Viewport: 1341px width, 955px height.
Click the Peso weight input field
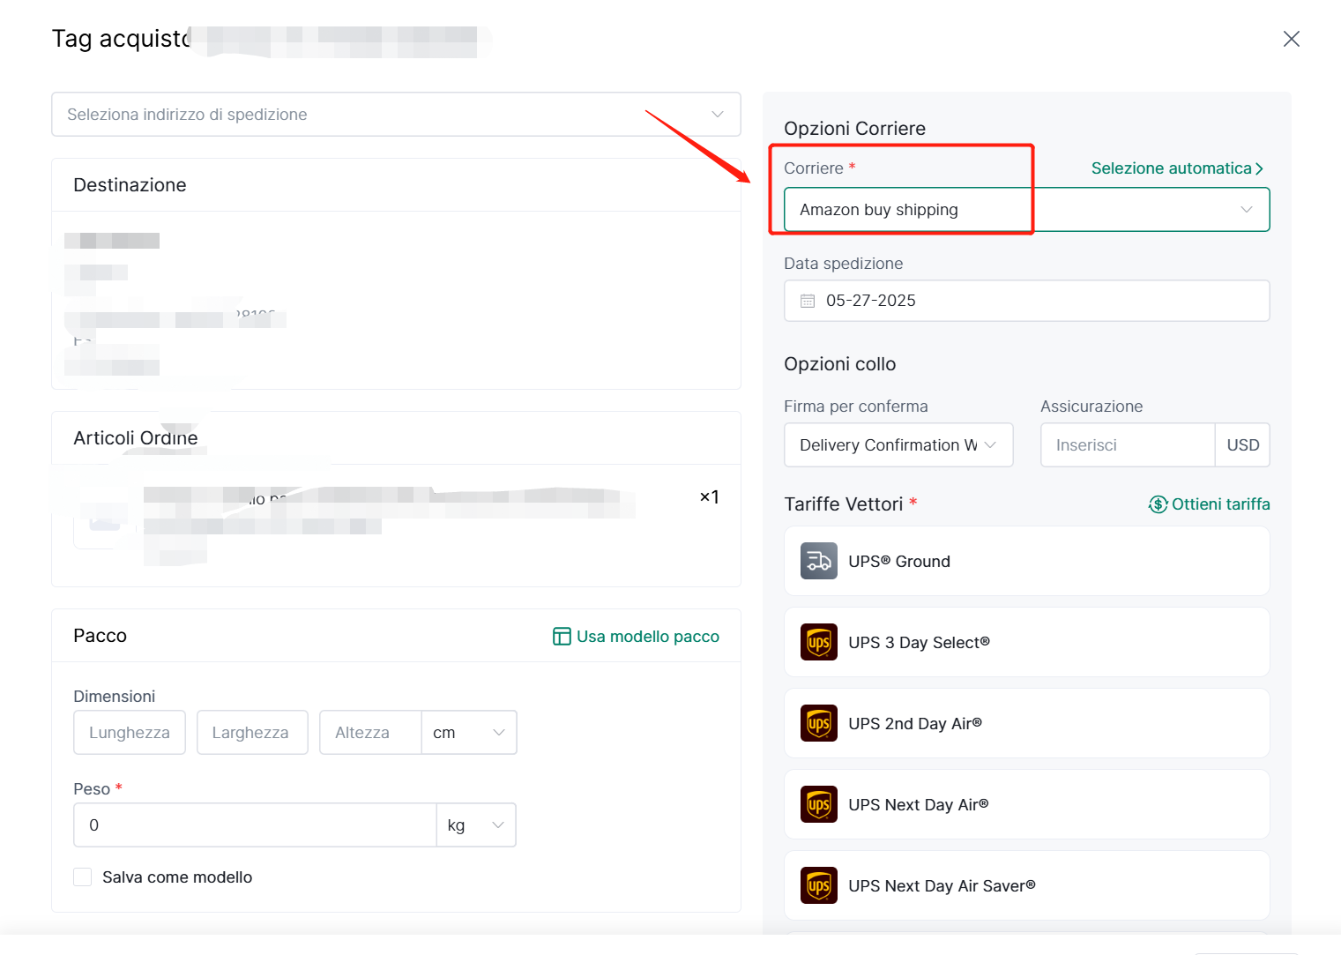pos(255,825)
